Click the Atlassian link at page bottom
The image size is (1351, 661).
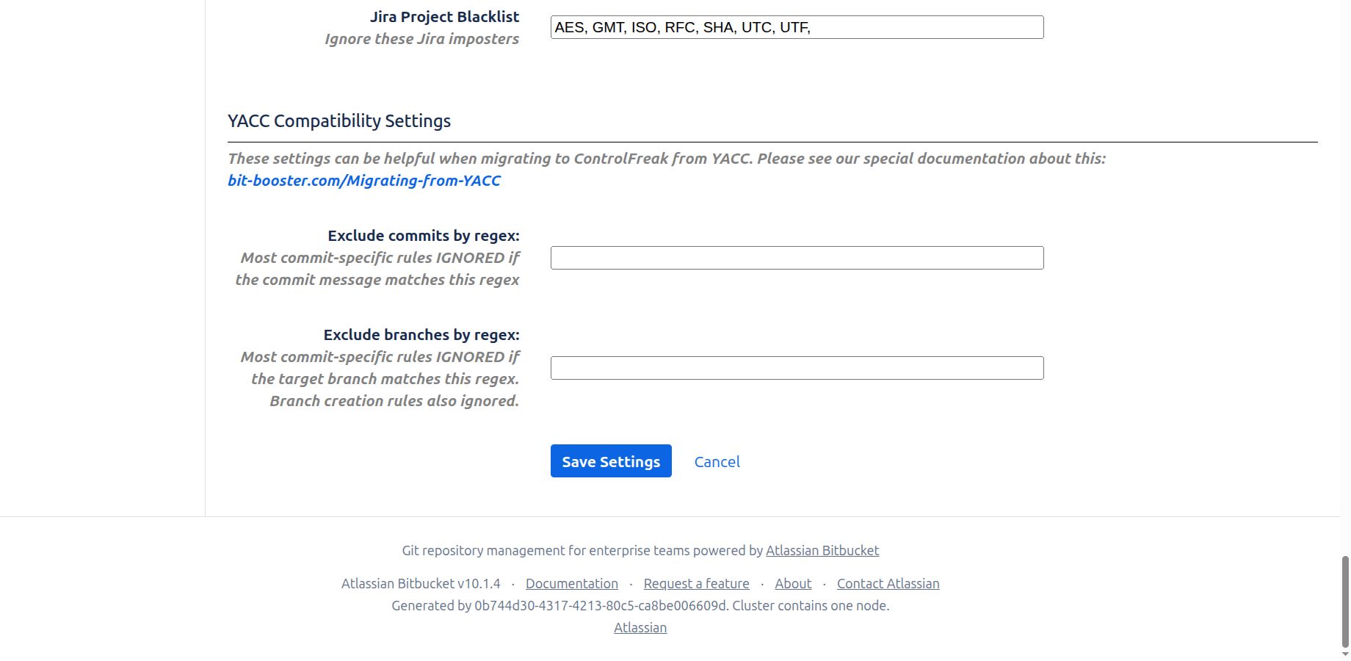[640, 627]
